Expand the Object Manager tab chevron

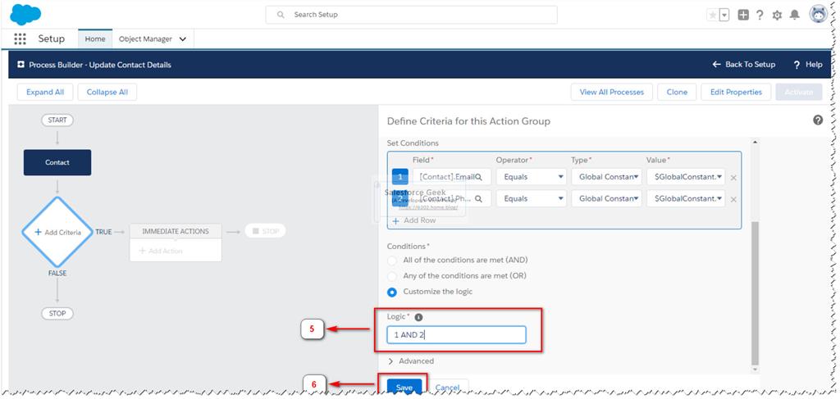183,39
